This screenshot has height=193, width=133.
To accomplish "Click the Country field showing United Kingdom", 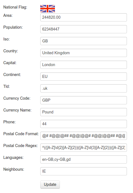I will [x=84, y=53].
